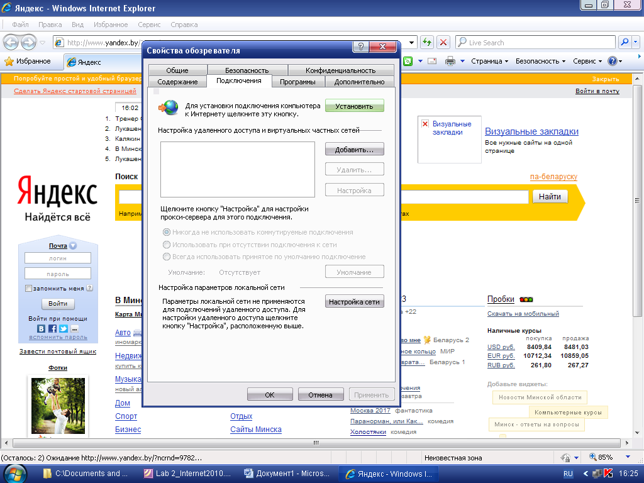Click the Отмена button
This screenshot has width=644, height=483.
click(320, 394)
